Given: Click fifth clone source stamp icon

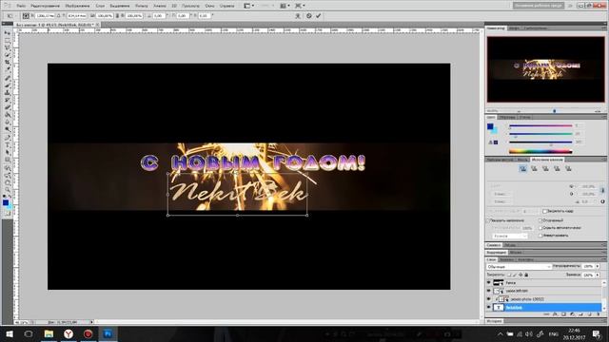Looking at the screenshot, I should [x=568, y=168].
